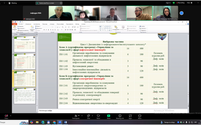Switch to the Конструктор ribbon tab
This screenshot has height=125, width=201.
(37, 24)
